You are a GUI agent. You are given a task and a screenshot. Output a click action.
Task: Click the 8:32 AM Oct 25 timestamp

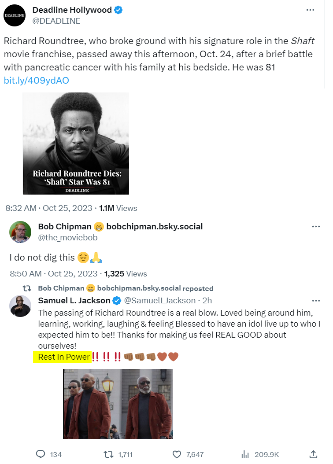pyautogui.click(x=48, y=208)
